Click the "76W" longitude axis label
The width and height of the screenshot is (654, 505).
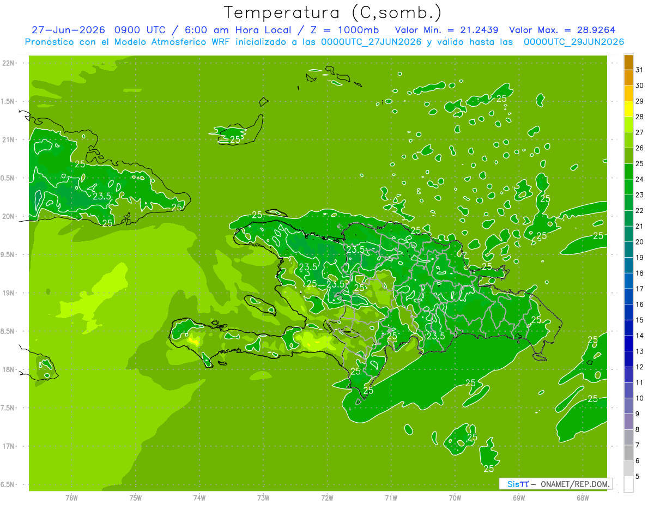pyautogui.click(x=71, y=497)
